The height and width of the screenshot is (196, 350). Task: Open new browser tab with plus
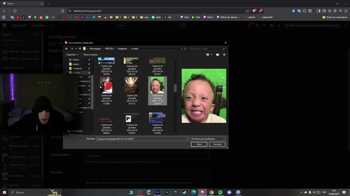point(48,4)
